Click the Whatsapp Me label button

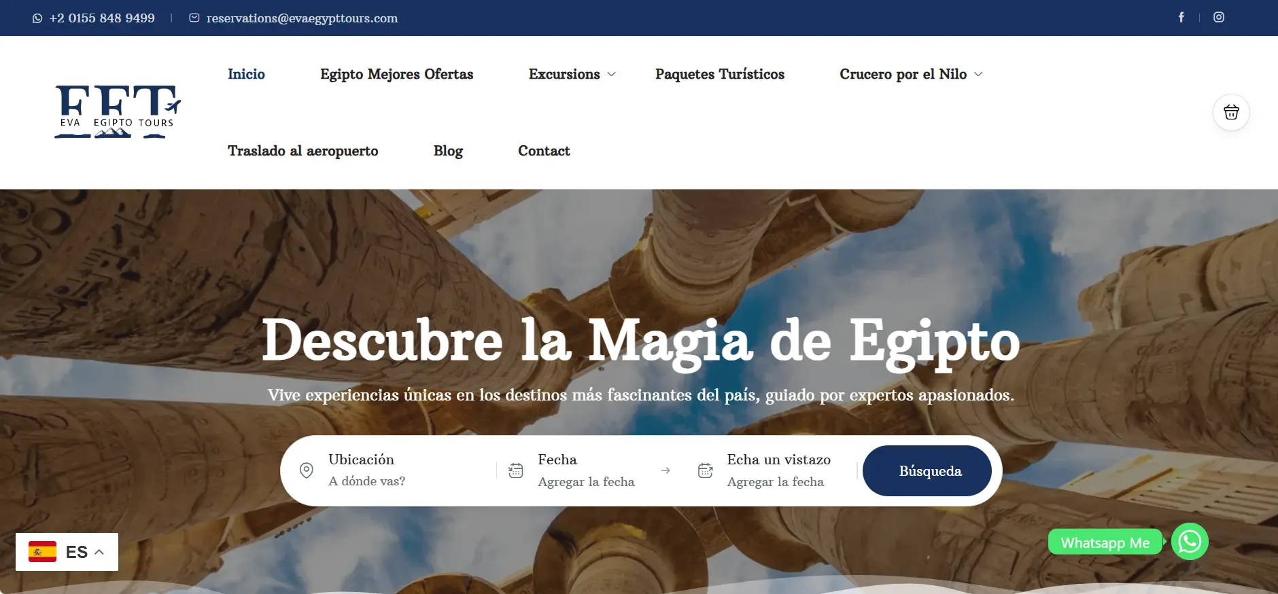coord(1105,542)
